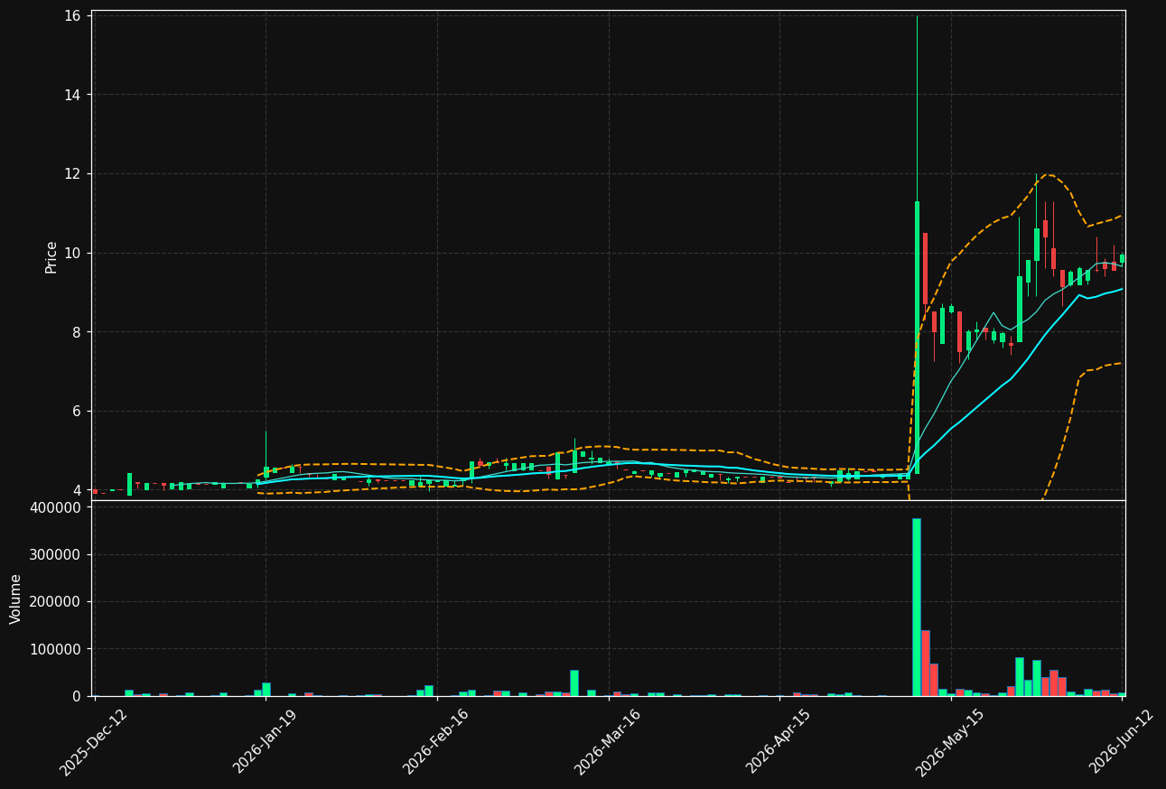Click the 2026-Jun-12 date label
The image size is (1166, 789).
tap(1122, 742)
